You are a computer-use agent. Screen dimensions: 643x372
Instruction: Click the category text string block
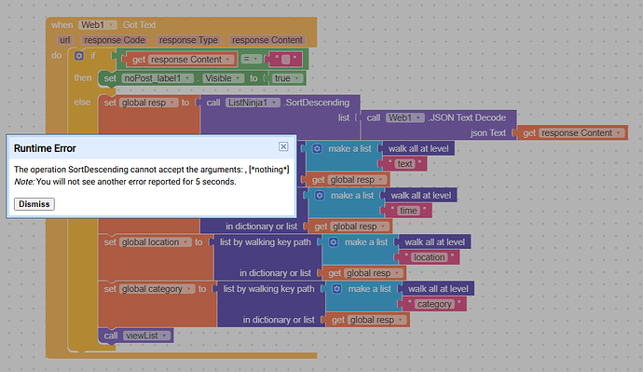pos(434,304)
